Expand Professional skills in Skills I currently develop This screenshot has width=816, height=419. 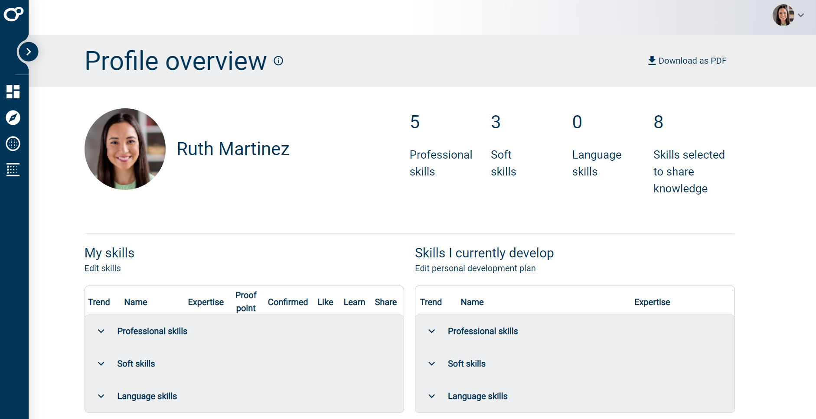pos(431,331)
